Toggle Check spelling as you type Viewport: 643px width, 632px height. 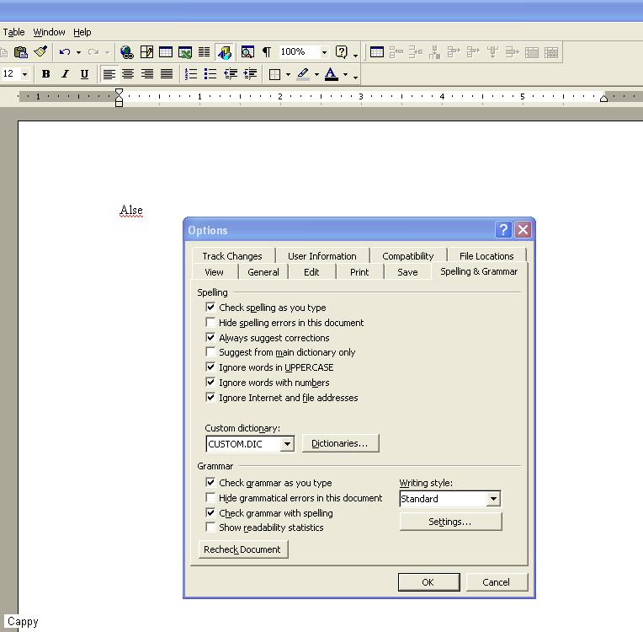coord(210,308)
